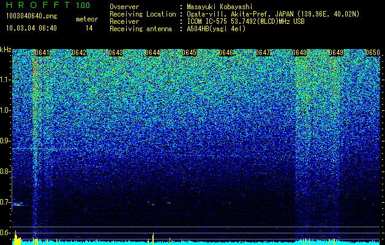Screen dimensions: 385x245
Task: Click the 1.0 frequency axis label
Action: click(x=5, y=110)
